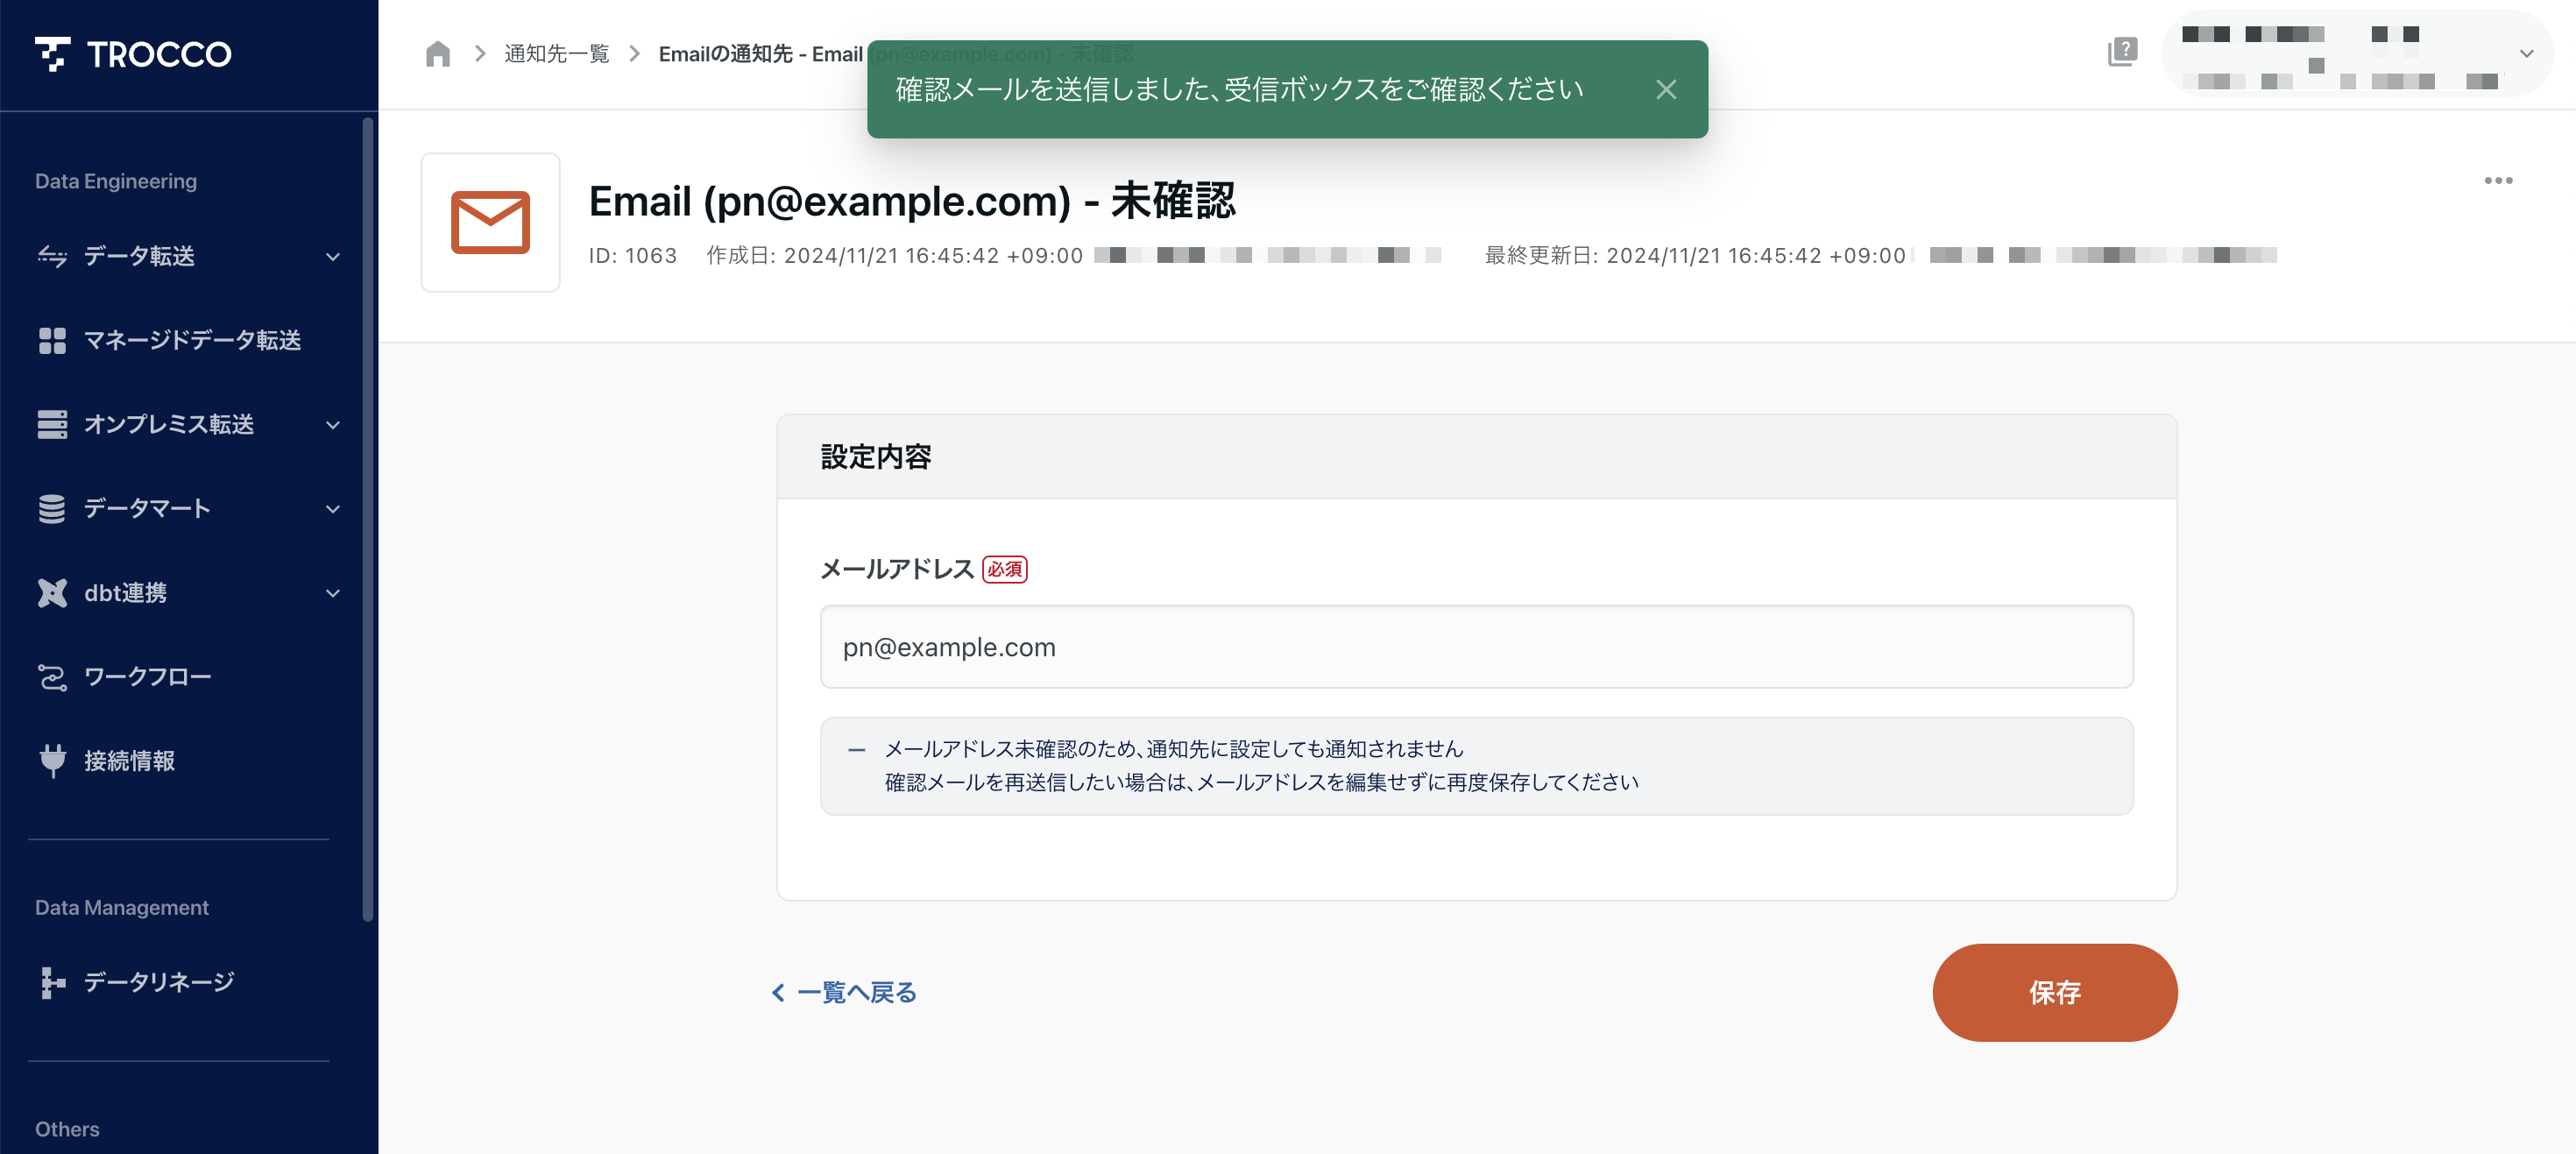Click the 'Email (pn@example.com) - 未確認' title
This screenshot has height=1154, width=2576.
coord(911,201)
